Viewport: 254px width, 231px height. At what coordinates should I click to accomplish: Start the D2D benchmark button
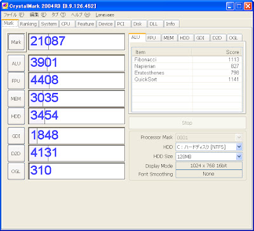coord(17,153)
